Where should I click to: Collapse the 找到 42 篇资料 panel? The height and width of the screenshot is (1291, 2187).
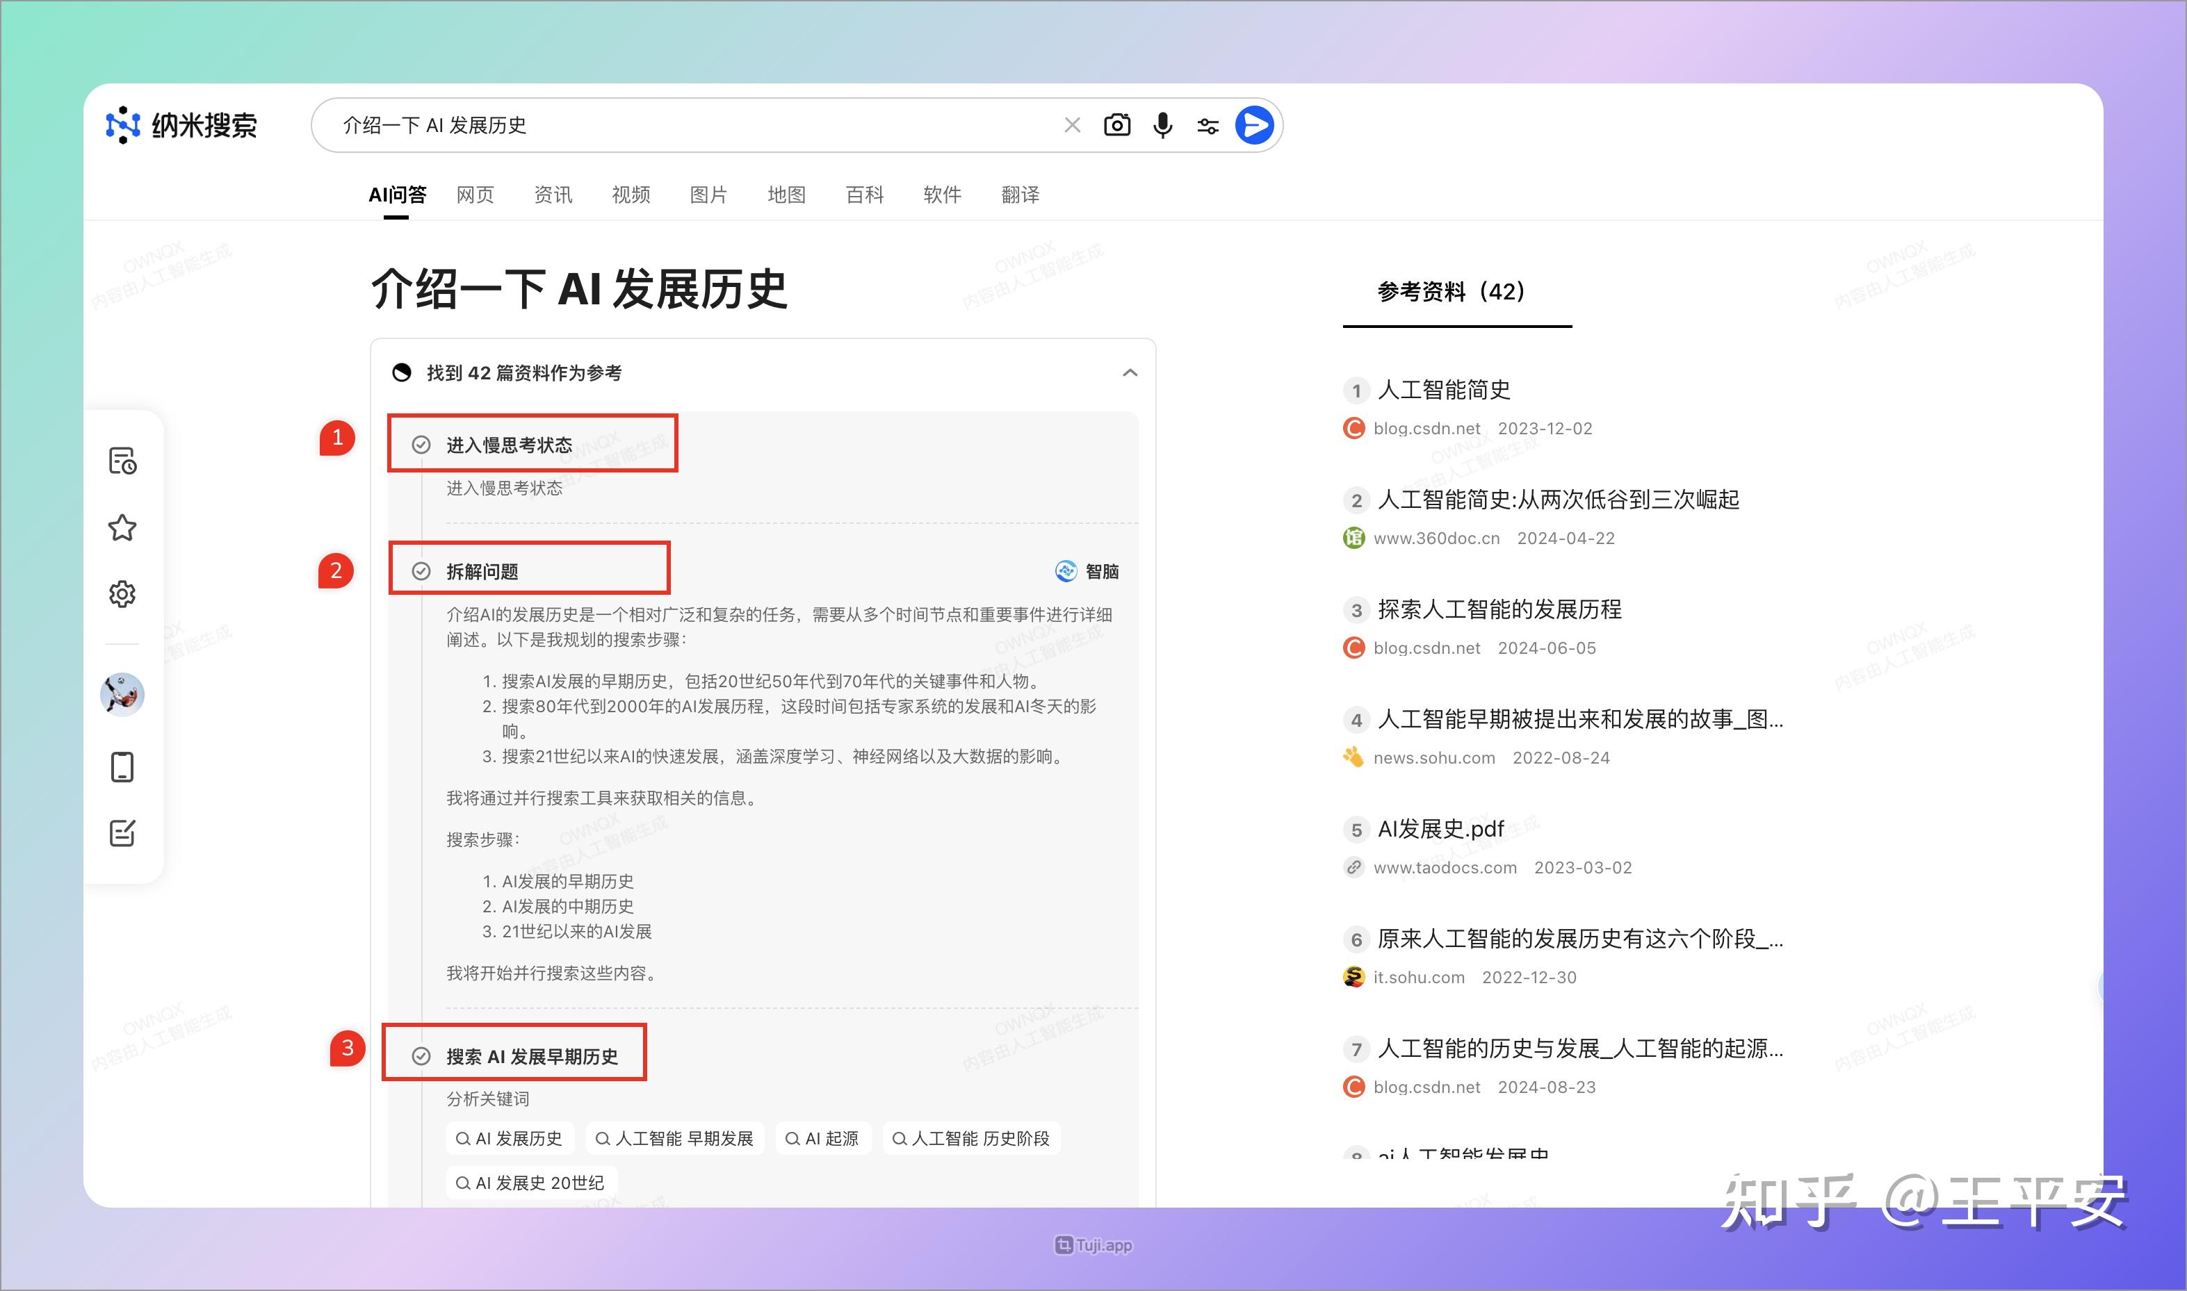[x=1130, y=373]
